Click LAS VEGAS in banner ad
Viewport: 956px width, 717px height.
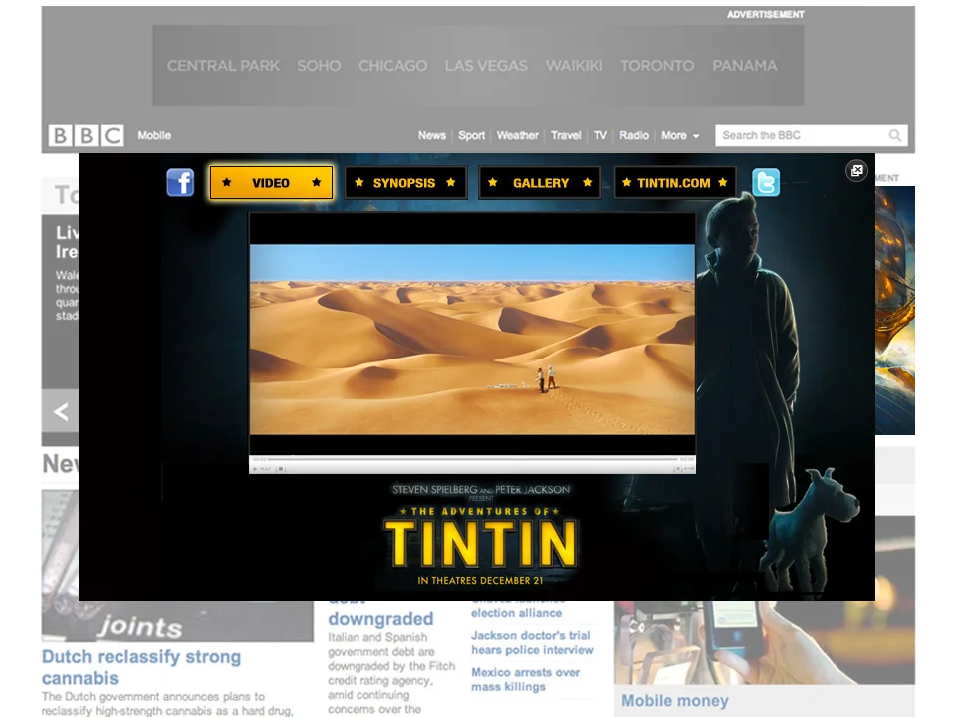pyautogui.click(x=486, y=66)
